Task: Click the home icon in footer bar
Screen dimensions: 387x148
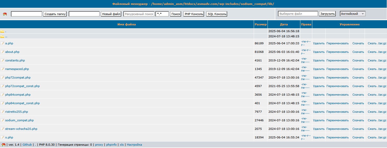Action: point(4,145)
